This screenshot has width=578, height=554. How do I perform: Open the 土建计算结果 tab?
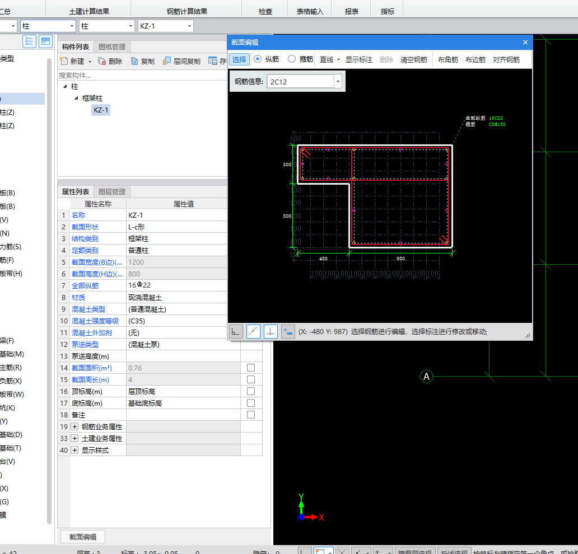[89, 11]
